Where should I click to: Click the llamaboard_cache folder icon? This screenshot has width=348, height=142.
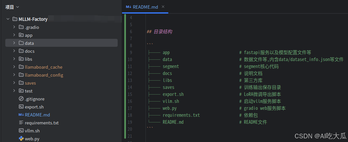tap(21, 67)
